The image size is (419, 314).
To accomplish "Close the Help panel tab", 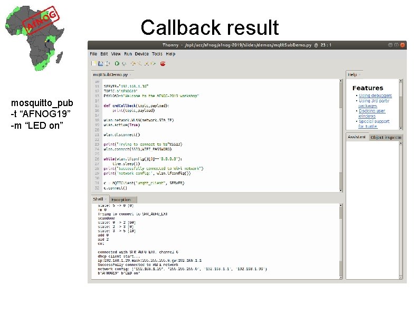I will (x=359, y=75).
